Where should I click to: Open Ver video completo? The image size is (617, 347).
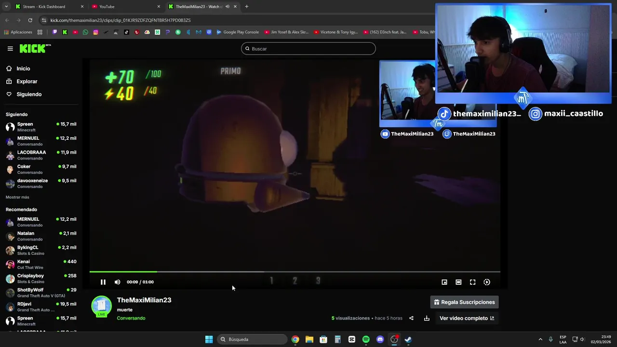click(x=467, y=318)
